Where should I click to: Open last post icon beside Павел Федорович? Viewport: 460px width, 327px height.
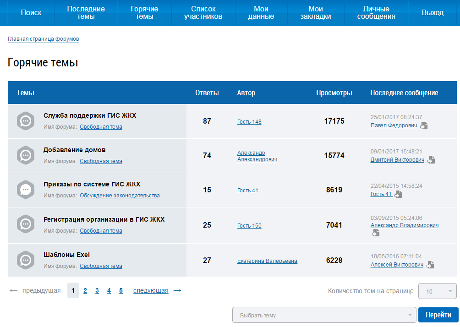[x=424, y=125]
